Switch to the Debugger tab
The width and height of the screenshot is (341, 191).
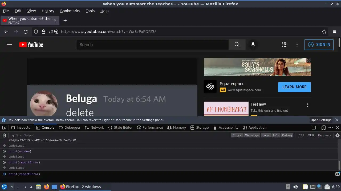pos(69,128)
